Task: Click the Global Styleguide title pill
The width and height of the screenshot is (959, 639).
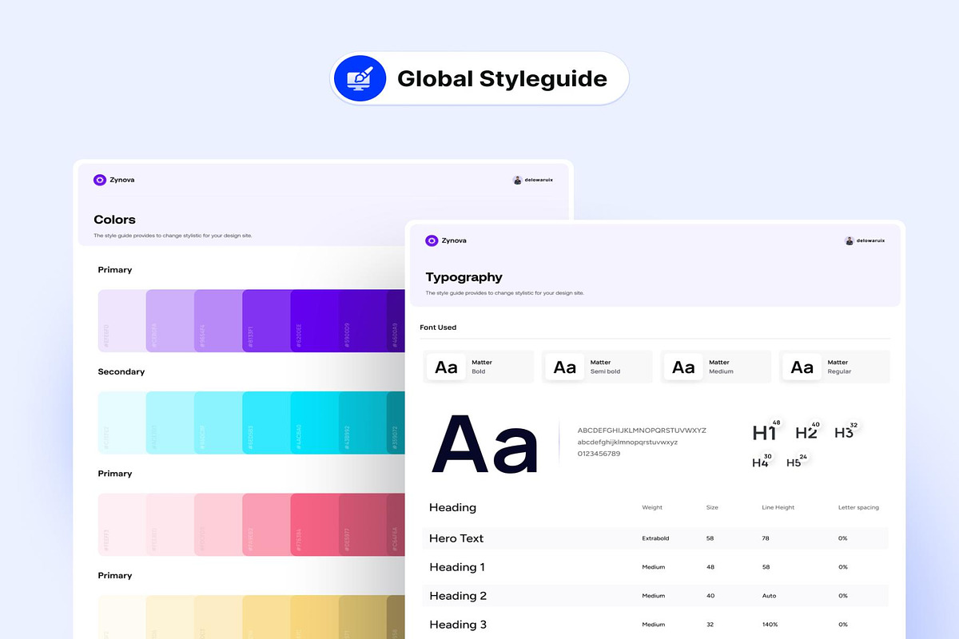Action: pos(479,78)
